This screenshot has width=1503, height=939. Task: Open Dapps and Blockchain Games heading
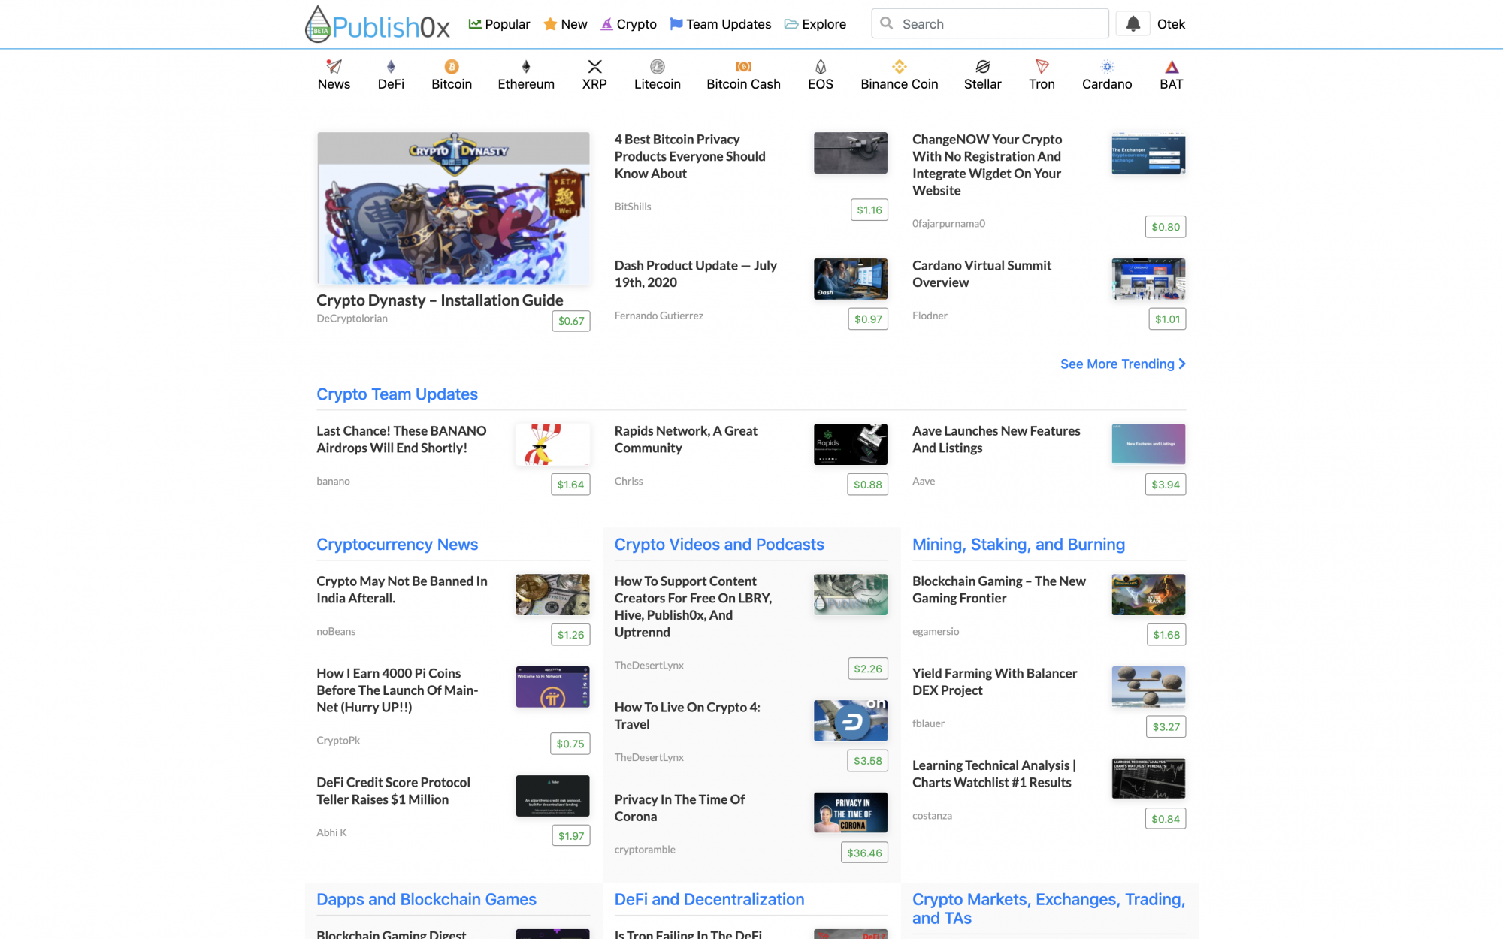click(x=426, y=899)
